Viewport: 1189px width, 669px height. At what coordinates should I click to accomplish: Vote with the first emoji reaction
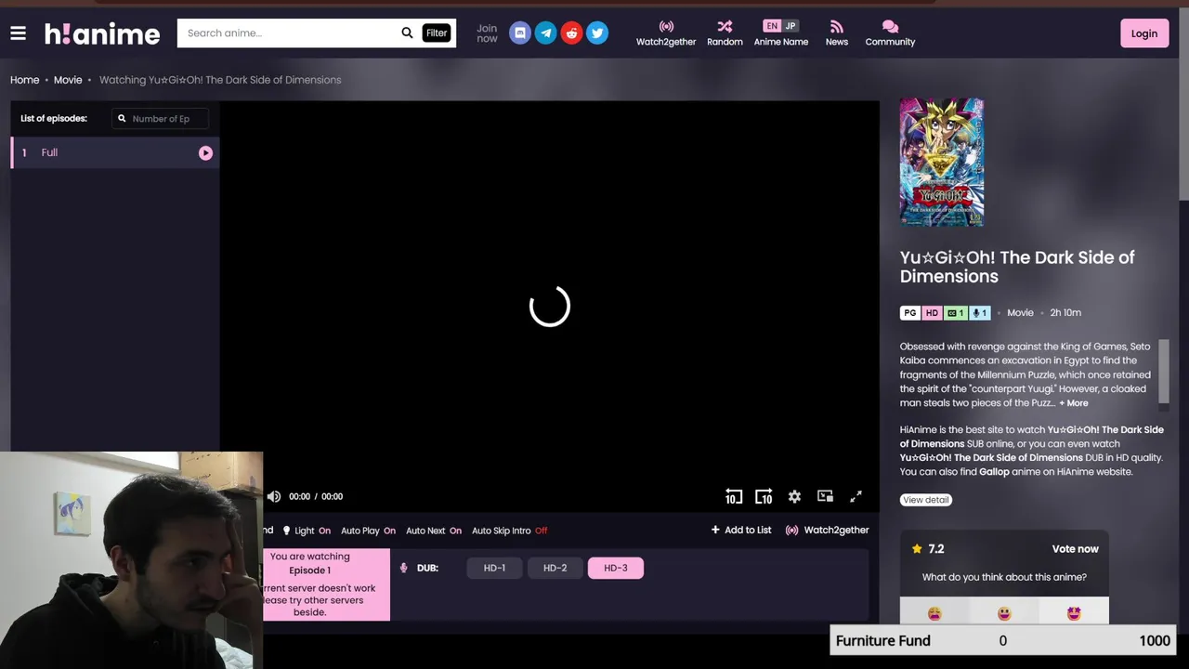point(934,613)
